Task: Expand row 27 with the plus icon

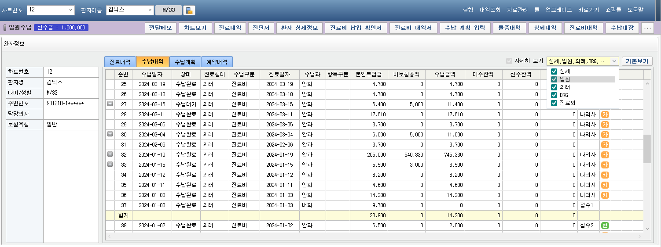Action: [110, 104]
